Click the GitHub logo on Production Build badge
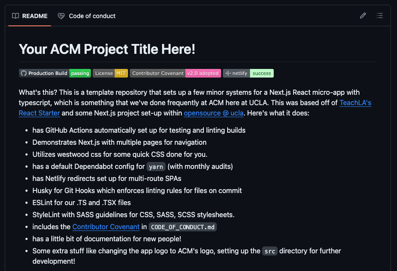397x271 pixels. click(x=23, y=73)
